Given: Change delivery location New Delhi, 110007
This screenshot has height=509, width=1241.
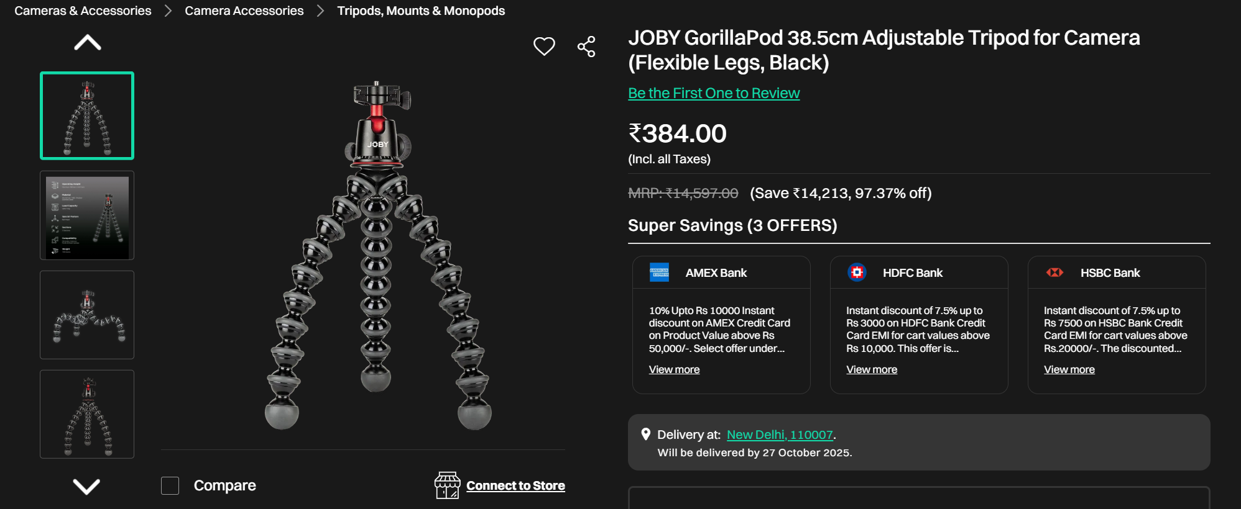Looking at the screenshot, I should tap(780, 435).
